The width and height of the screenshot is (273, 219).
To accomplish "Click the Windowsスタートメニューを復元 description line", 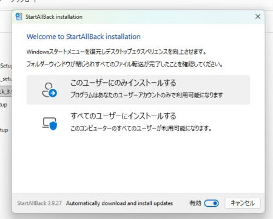I will [x=116, y=52].
